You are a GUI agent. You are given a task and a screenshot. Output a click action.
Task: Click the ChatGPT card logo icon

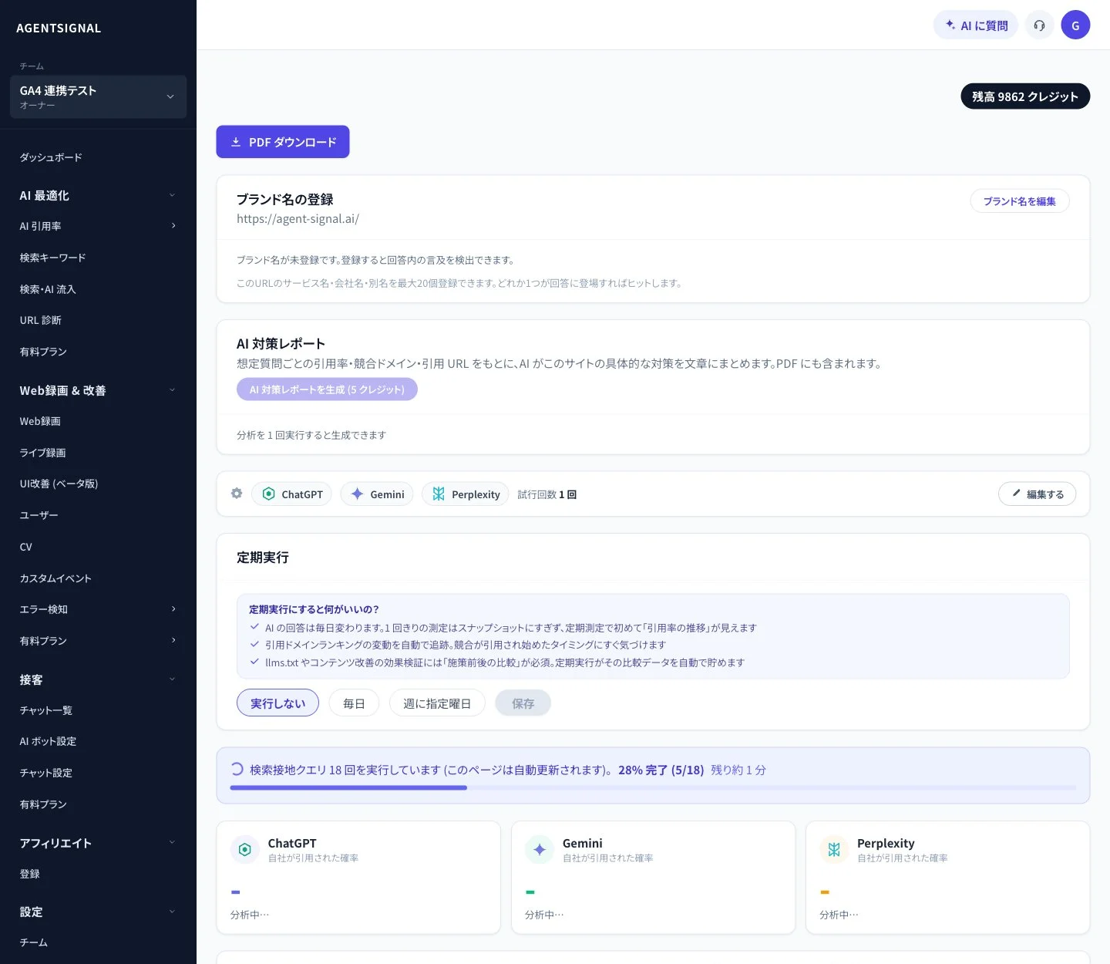pos(244,849)
